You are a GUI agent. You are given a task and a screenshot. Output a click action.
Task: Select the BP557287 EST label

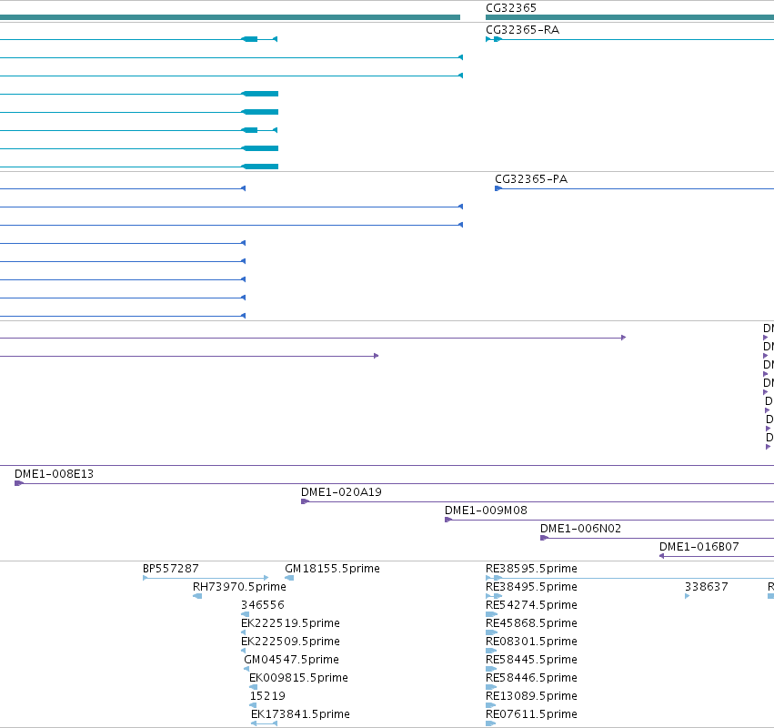[170, 569]
